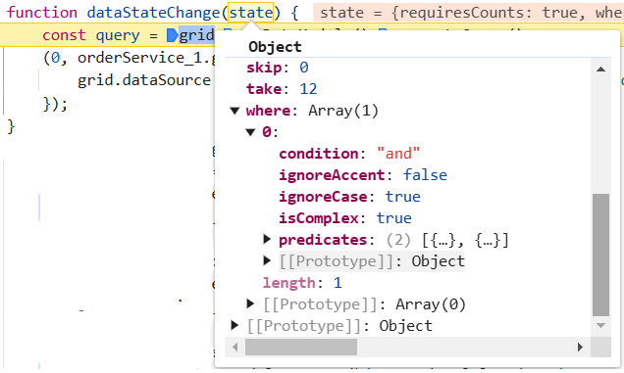Expand the predicates array property
624x373 pixels.
pos(267,239)
